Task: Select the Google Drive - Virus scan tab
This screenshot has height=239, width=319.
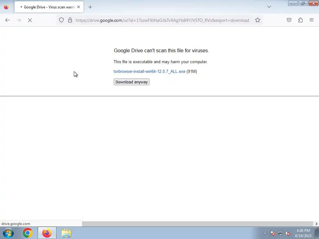Action: [49, 7]
